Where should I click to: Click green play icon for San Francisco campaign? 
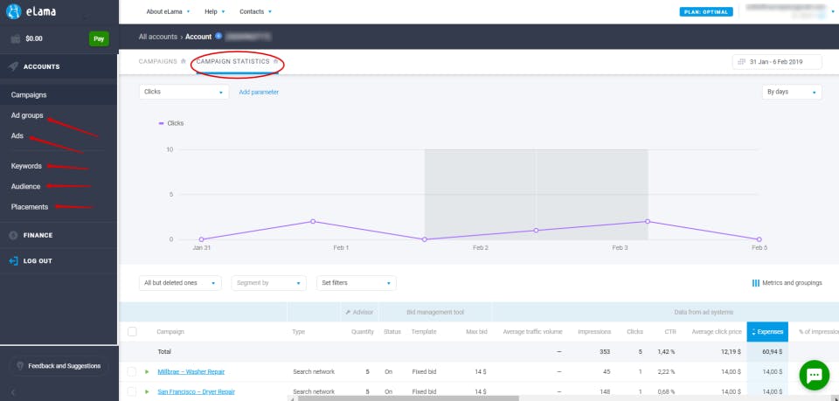coord(147,392)
